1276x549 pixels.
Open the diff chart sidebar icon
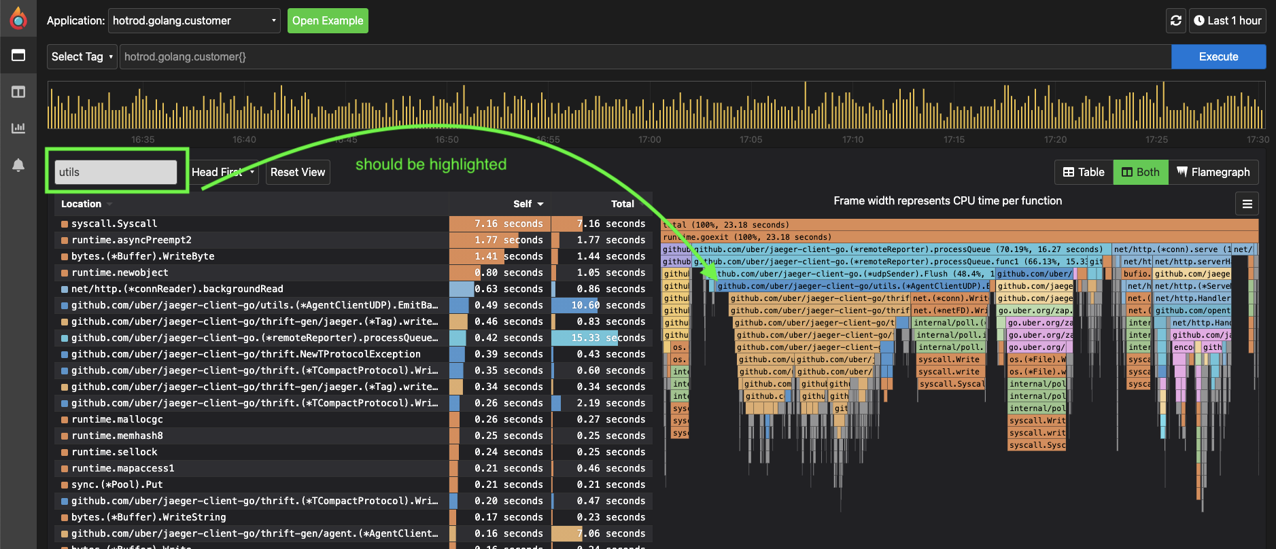tap(18, 128)
